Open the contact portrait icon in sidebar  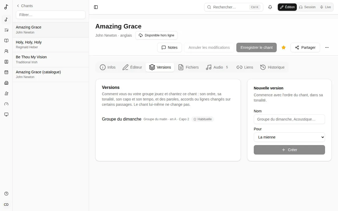[6, 62]
